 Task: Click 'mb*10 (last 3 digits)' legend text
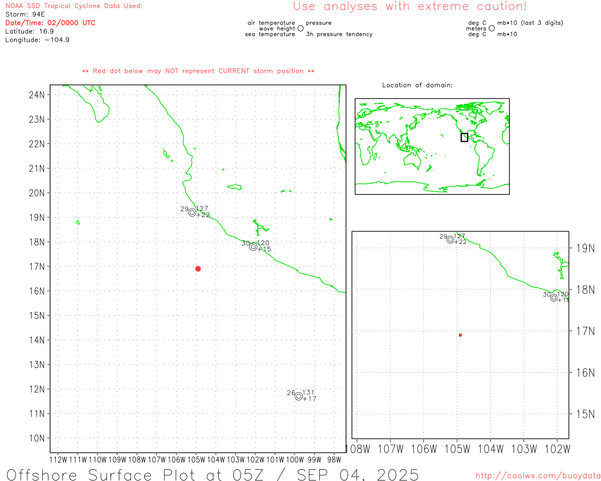(530, 23)
